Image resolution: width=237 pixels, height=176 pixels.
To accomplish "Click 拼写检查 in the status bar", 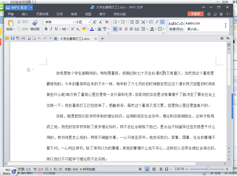I will (87, 169).
